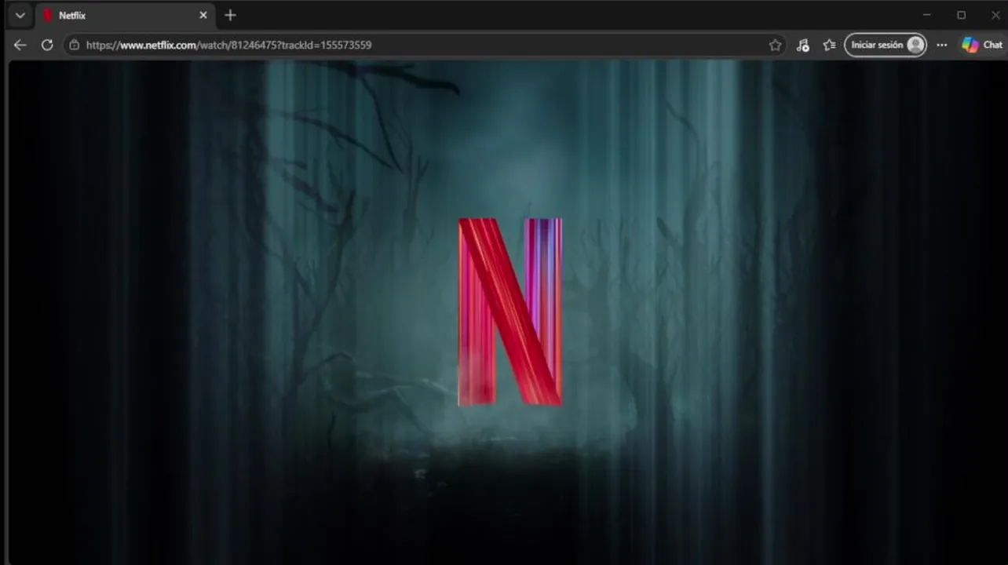Maximize the browser window
This screenshot has height=565, width=1008.
(962, 16)
